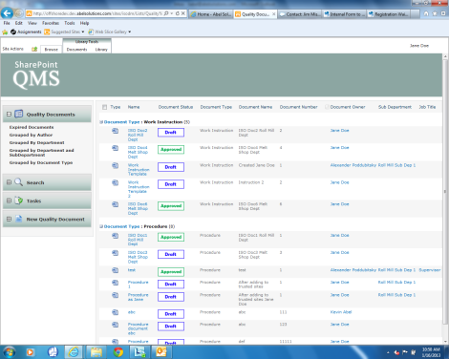Click the Supervisor job title link
The image size is (449, 359).
430,270
